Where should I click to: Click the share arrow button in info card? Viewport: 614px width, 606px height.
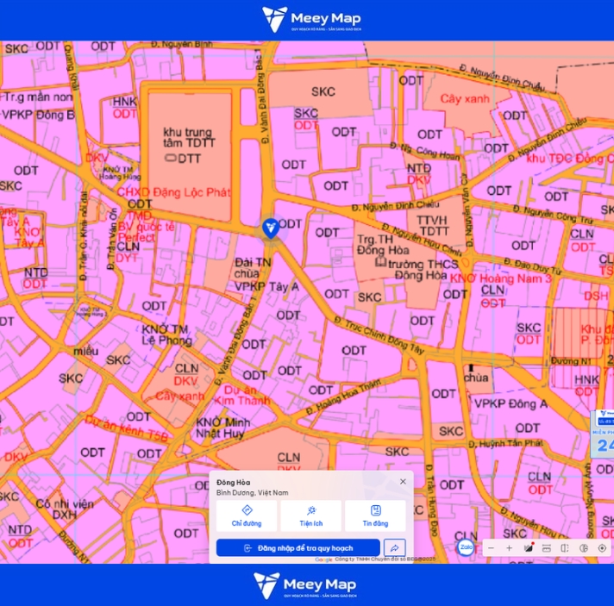coord(394,547)
